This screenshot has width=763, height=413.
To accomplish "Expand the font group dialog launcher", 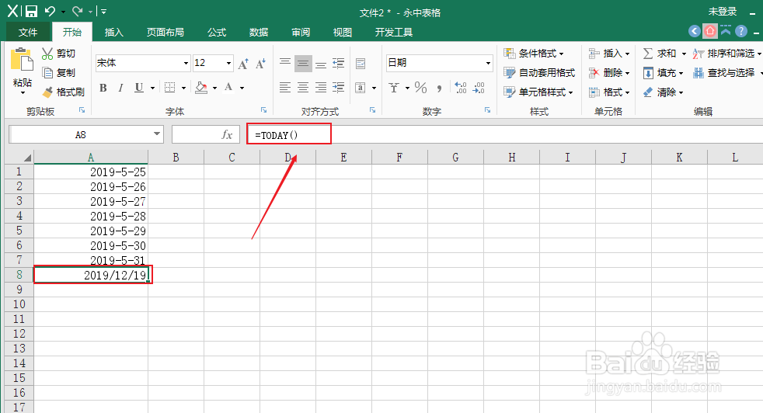I will tap(263, 110).
